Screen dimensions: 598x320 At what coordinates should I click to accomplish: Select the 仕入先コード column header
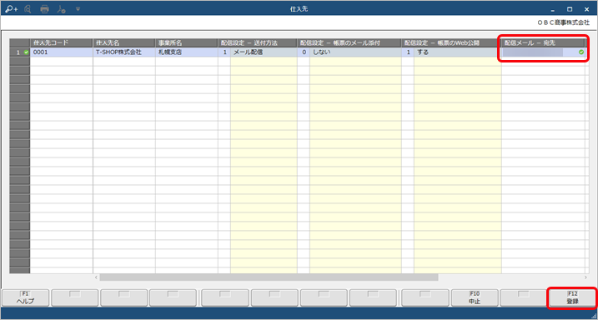point(62,42)
